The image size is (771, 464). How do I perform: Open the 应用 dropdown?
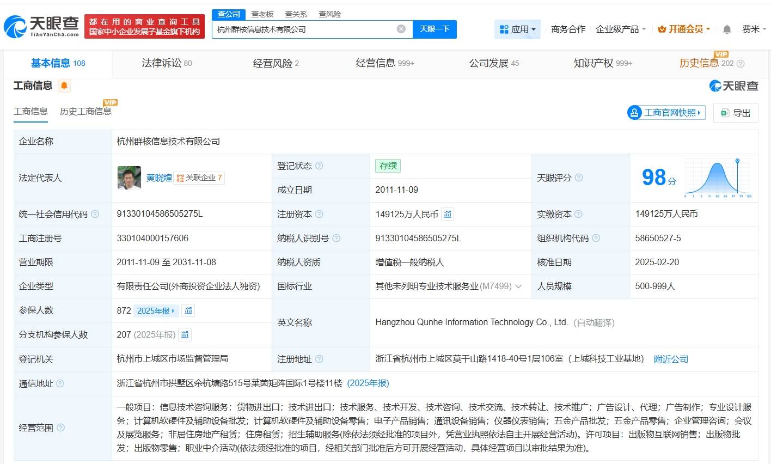[517, 29]
